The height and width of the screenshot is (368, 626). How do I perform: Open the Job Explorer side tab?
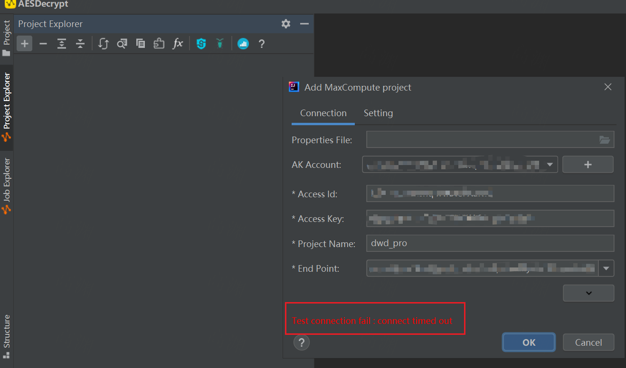tap(7, 185)
